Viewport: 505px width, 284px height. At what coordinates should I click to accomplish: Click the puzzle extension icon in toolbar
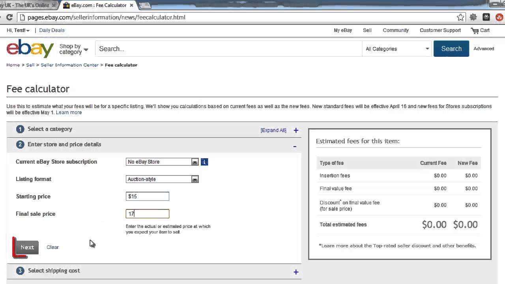(473, 17)
